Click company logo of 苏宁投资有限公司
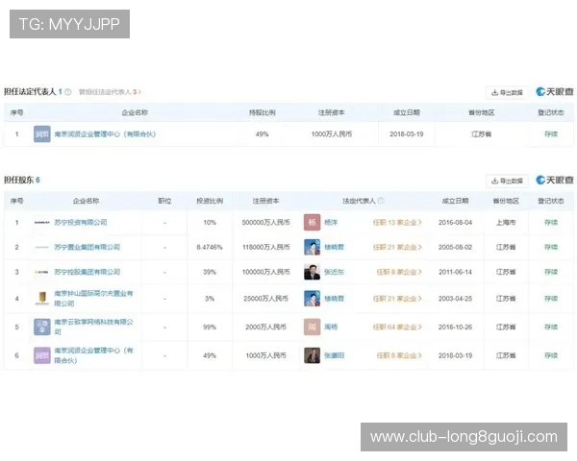The image size is (577, 461). (x=42, y=223)
